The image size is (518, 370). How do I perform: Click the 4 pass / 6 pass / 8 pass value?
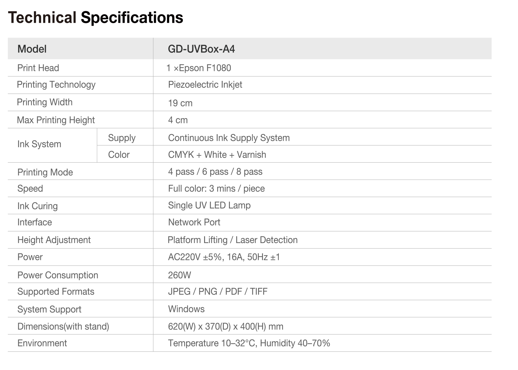tap(215, 172)
